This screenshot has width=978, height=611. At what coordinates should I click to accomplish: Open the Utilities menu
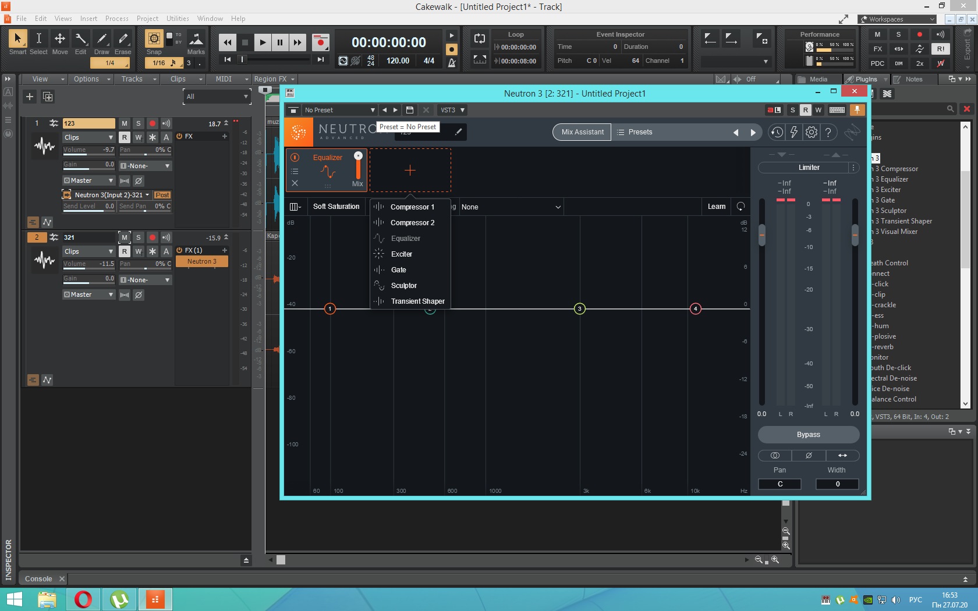(178, 19)
